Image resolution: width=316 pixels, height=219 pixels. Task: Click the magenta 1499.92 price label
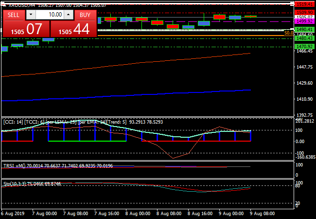pos(304,21)
